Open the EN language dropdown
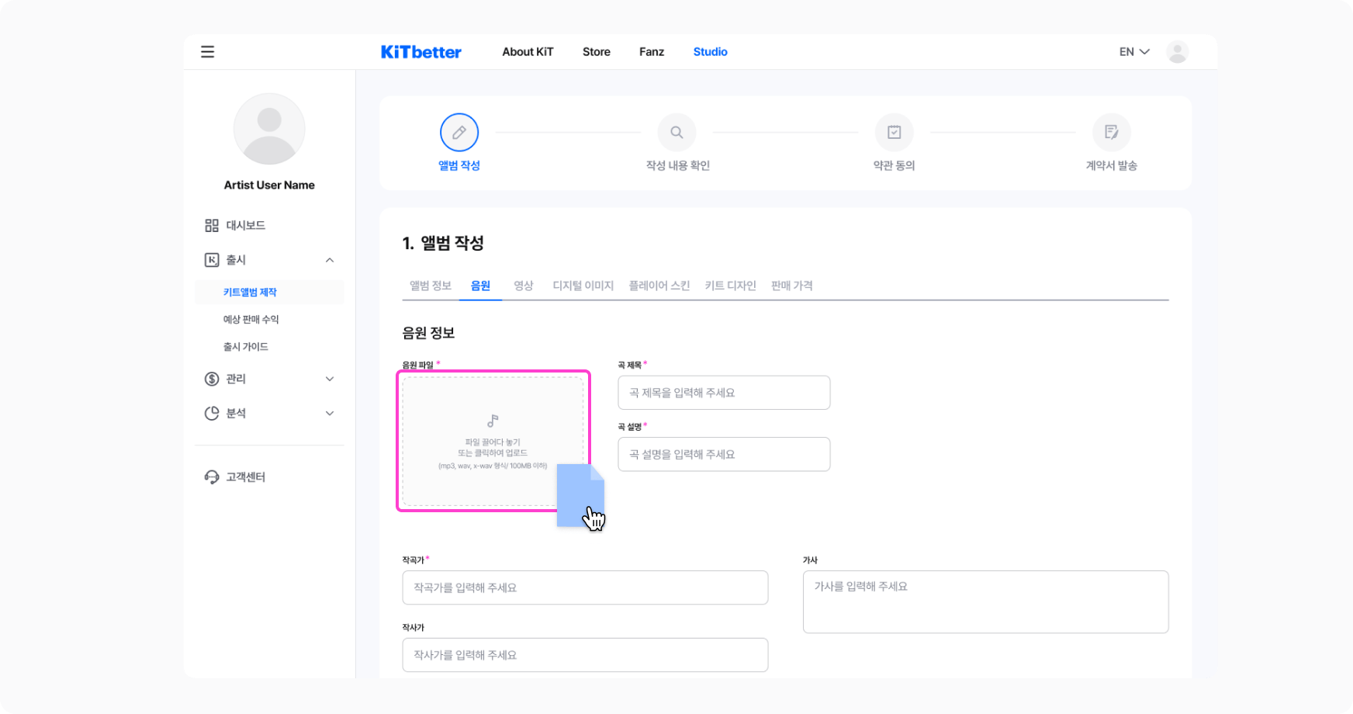This screenshot has width=1353, height=714. [x=1133, y=52]
